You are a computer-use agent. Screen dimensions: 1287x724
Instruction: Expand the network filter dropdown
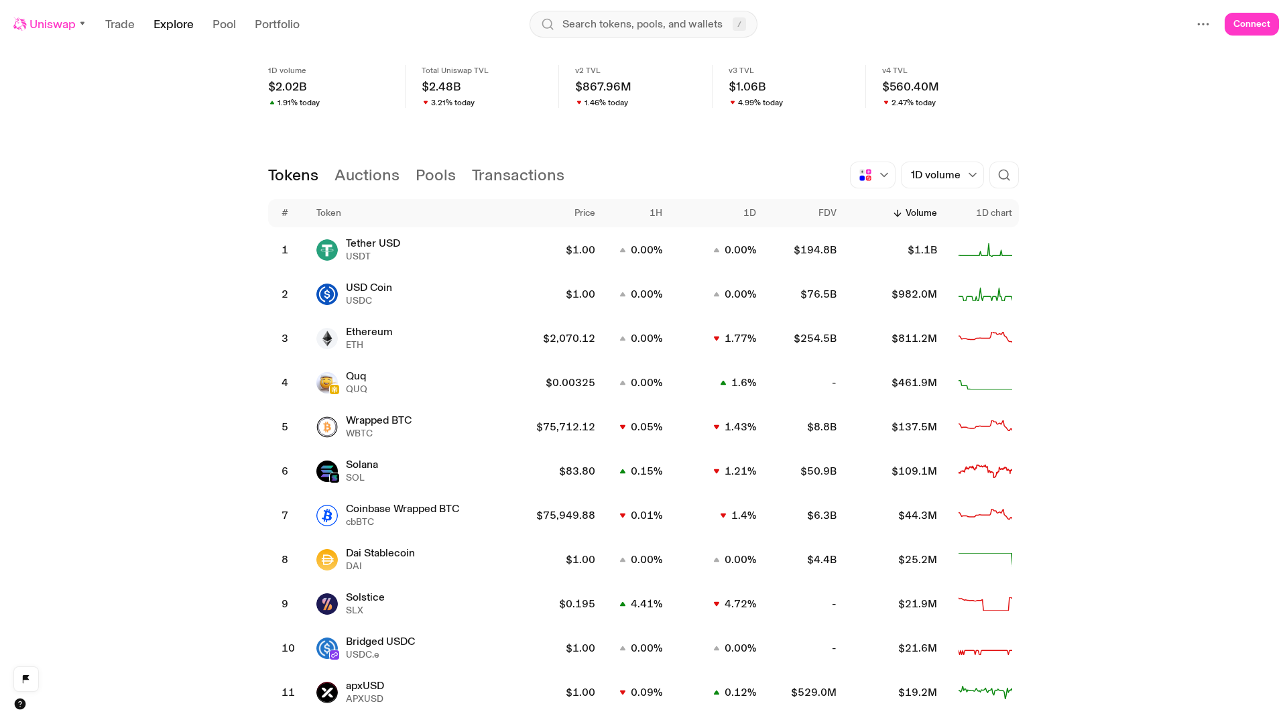873,175
